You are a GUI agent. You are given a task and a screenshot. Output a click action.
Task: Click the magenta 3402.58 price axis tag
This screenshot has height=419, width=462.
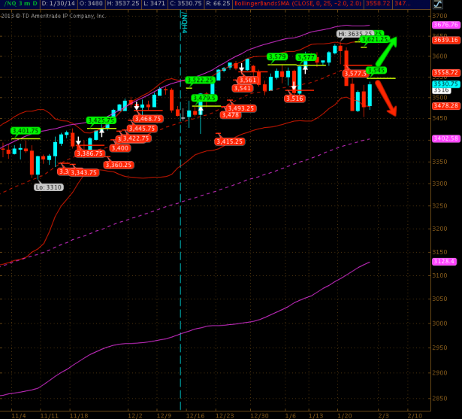(x=445, y=138)
